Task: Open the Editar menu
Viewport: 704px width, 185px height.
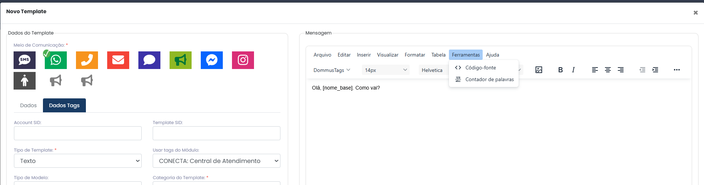Action: 344,55
